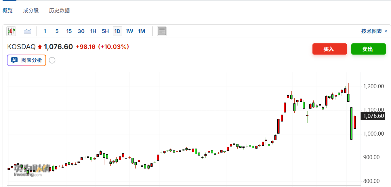Choose the 15 minute interval
The height and width of the screenshot is (187, 391).
(x=69, y=31)
